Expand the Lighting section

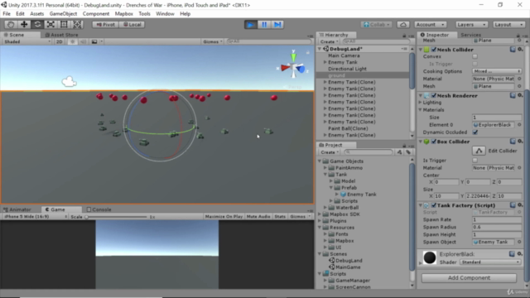(421, 103)
